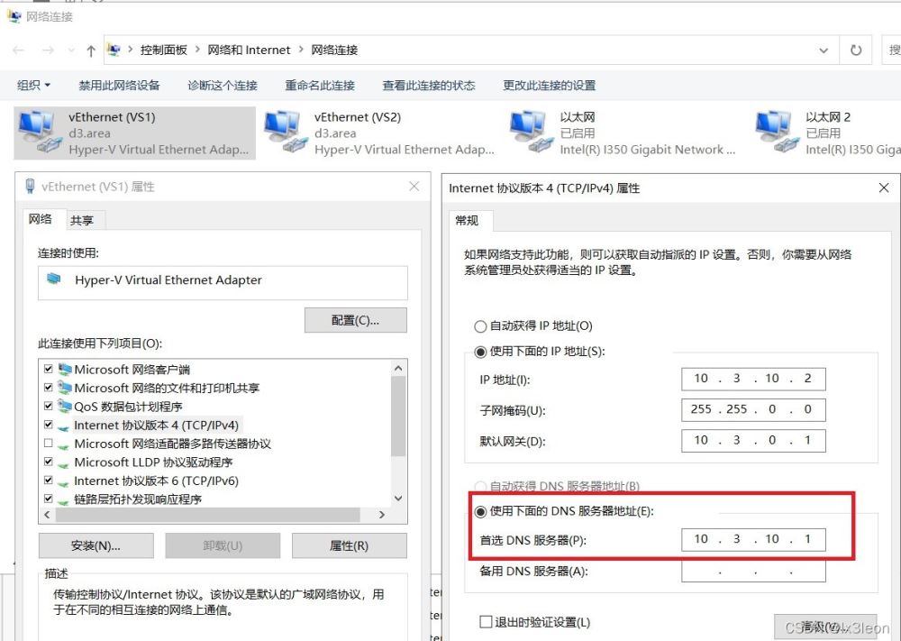Click the 网络连接 window title icon
This screenshot has width=901, height=641.
point(14,16)
